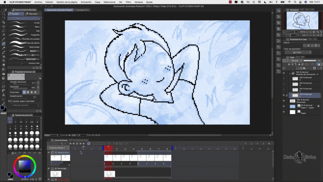Select the Zoom (magnifier) tool

point(3,14)
